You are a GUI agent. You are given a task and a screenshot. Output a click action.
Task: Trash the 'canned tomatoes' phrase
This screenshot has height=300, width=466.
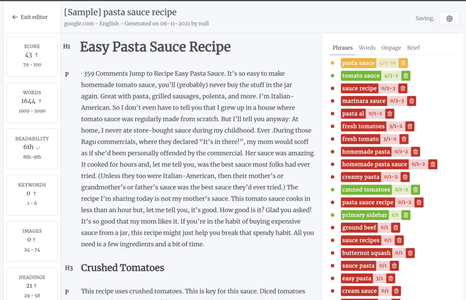click(x=415, y=190)
